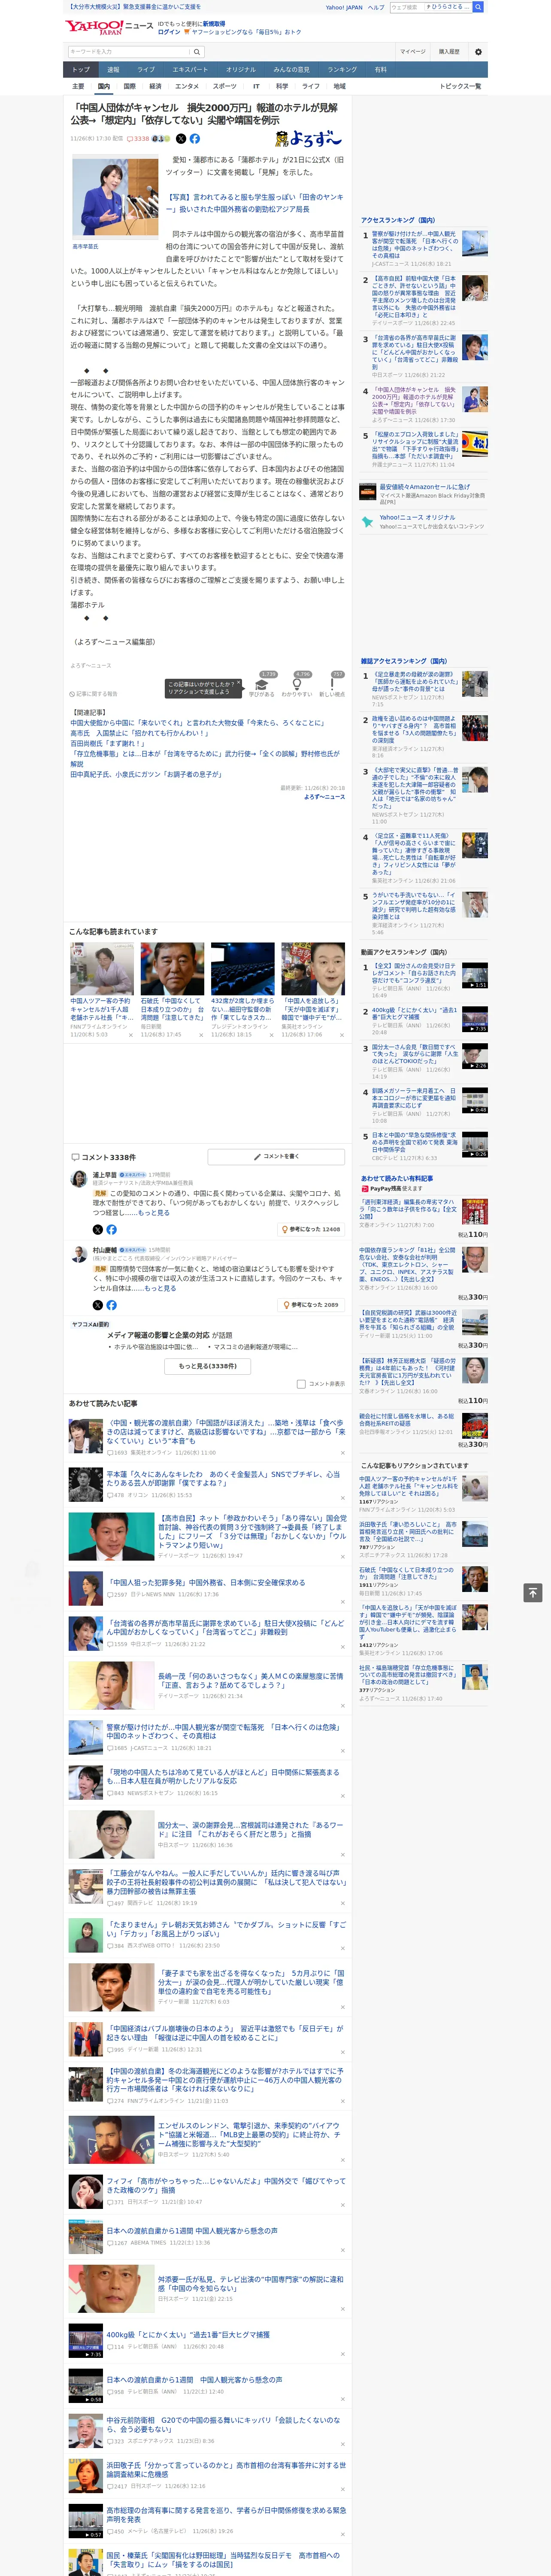Open the 石破氏「中国なくして日本成り立つのか」 thumbnail
This screenshot has height=2576, width=551.
pyautogui.click(x=173, y=968)
